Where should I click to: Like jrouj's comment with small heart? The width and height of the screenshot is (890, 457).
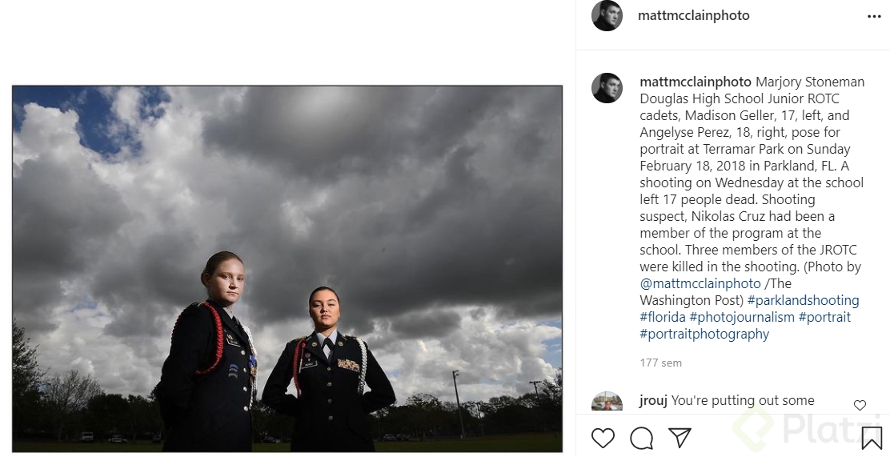860,405
